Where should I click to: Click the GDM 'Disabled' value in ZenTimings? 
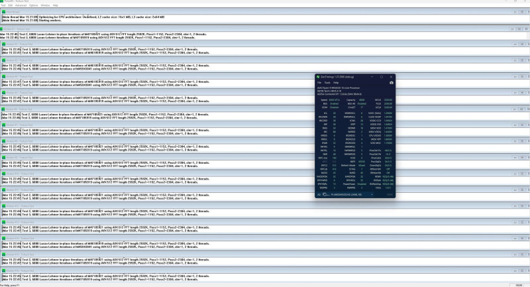click(335, 107)
